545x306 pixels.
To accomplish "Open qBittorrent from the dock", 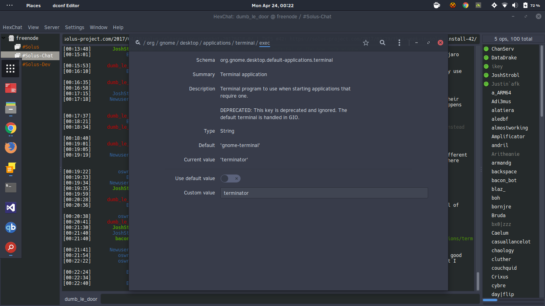I will click(x=11, y=228).
